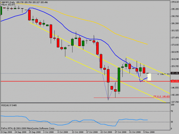
Task: Select the long-period orange moving average line
Action: (x=80, y=18)
